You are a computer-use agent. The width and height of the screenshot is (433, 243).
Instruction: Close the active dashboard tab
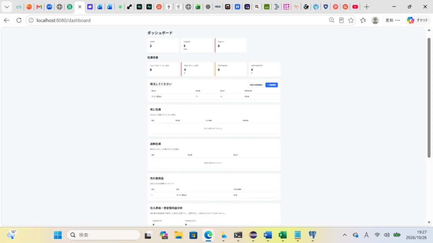pyautogui.click(x=80, y=7)
